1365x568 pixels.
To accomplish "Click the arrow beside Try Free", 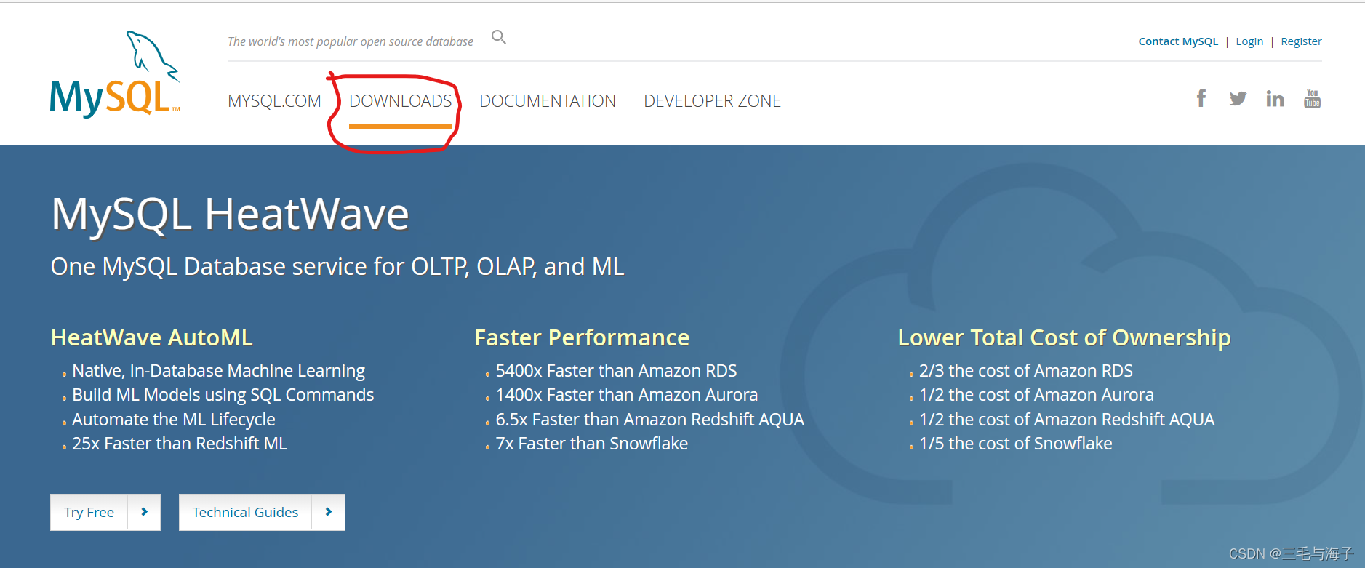I will [x=144, y=512].
